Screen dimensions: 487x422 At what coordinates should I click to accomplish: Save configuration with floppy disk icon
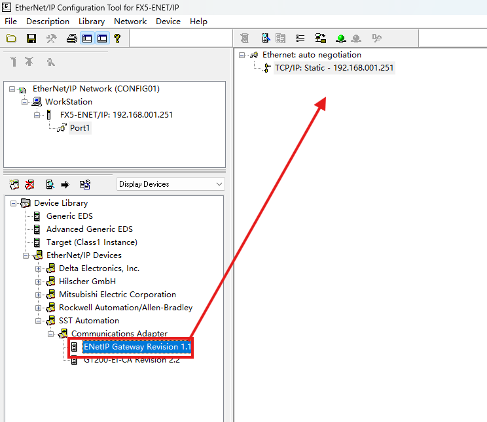point(31,39)
